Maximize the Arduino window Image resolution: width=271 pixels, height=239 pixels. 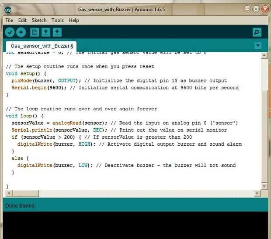point(256,9)
